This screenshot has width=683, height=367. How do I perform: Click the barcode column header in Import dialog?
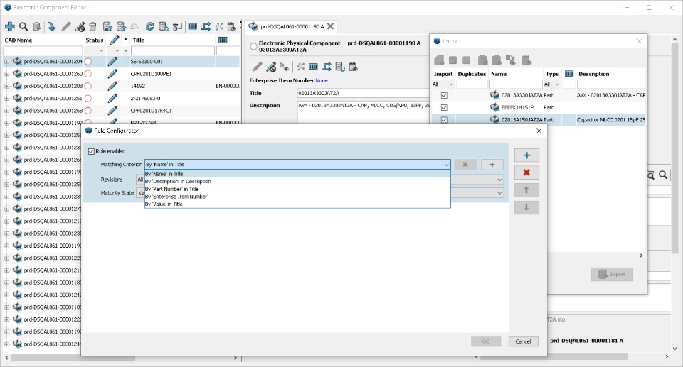pyautogui.click(x=569, y=74)
